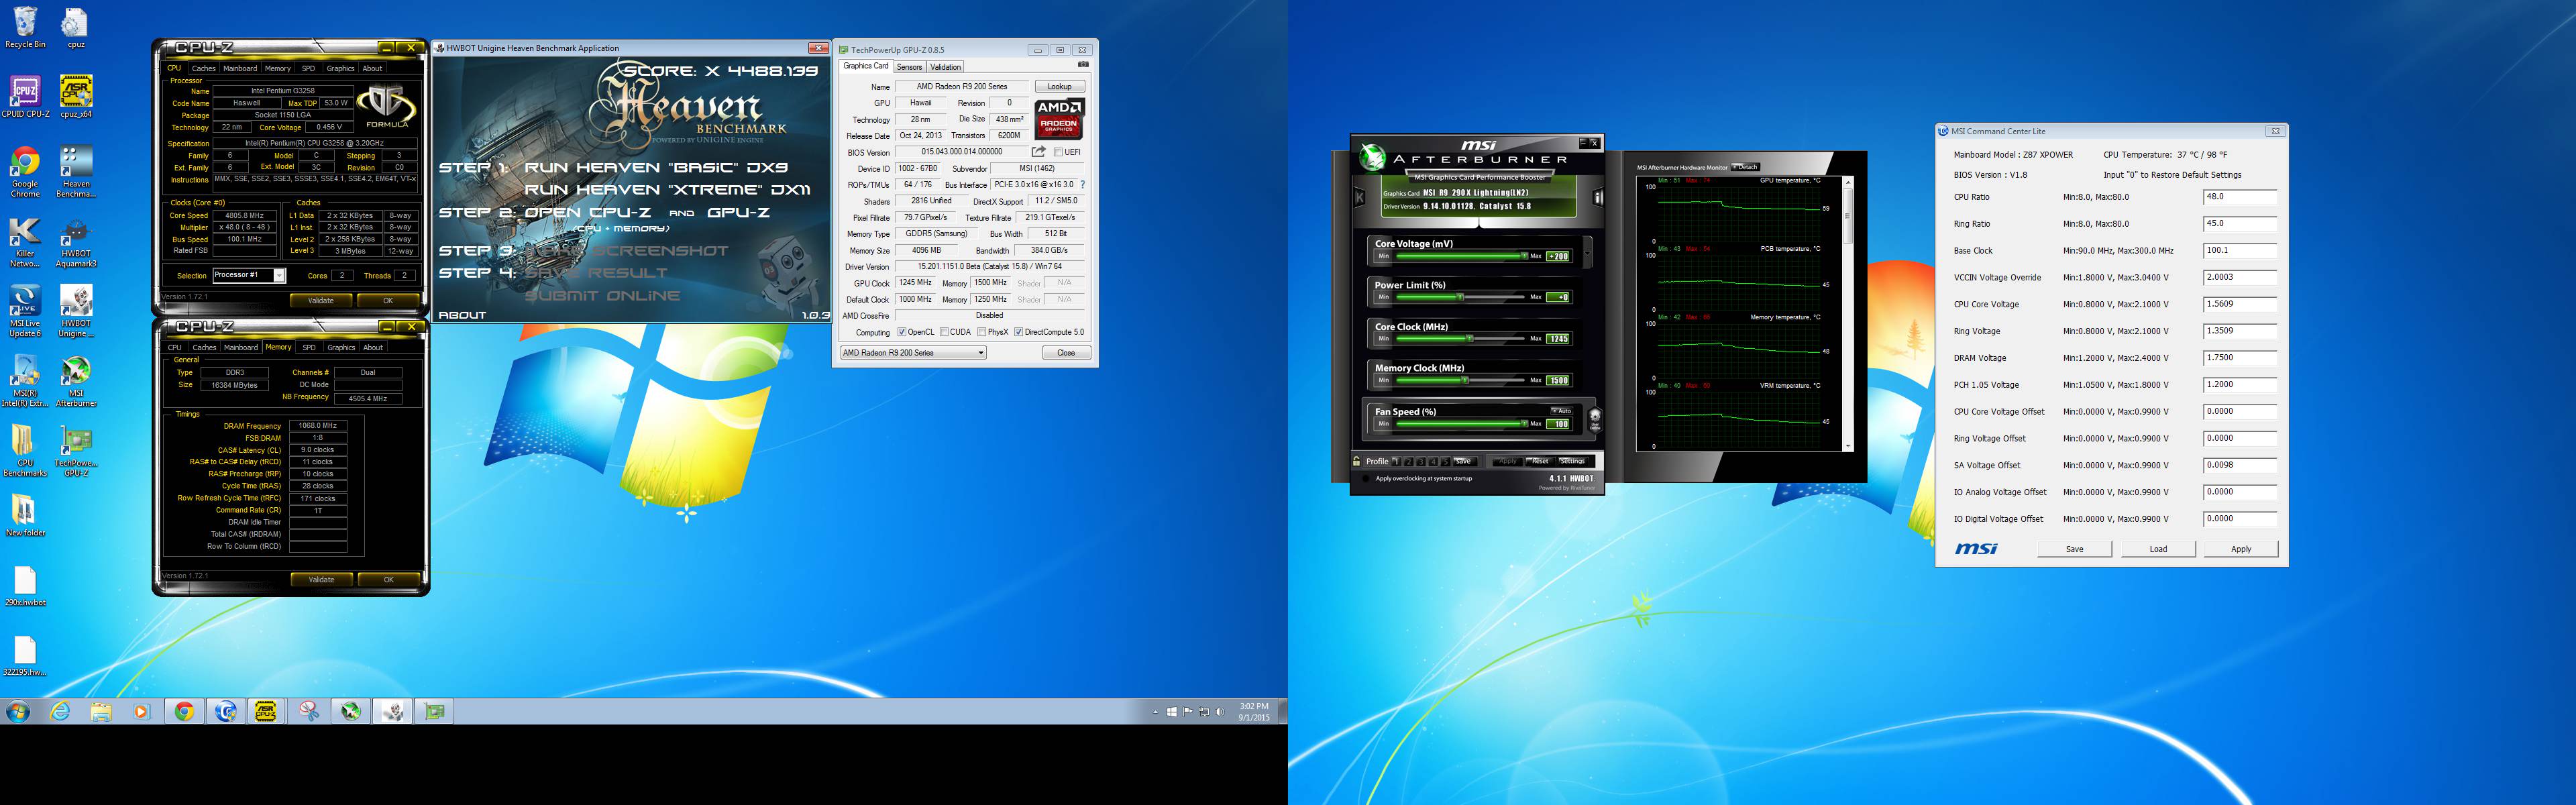Toggle the CUDA checkbox in GPU-Z
This screenshot has height=805, width=2576.
point(944,332)
